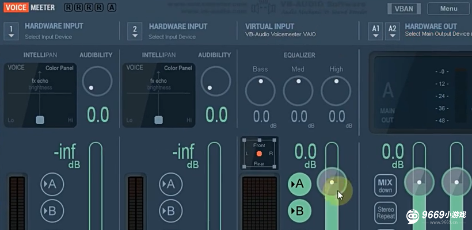Image resolution: width=472 pixels, height=230 pixels.
Task: Click the Virtual Input gain fader knob
Action: click(x=332, y=182)
